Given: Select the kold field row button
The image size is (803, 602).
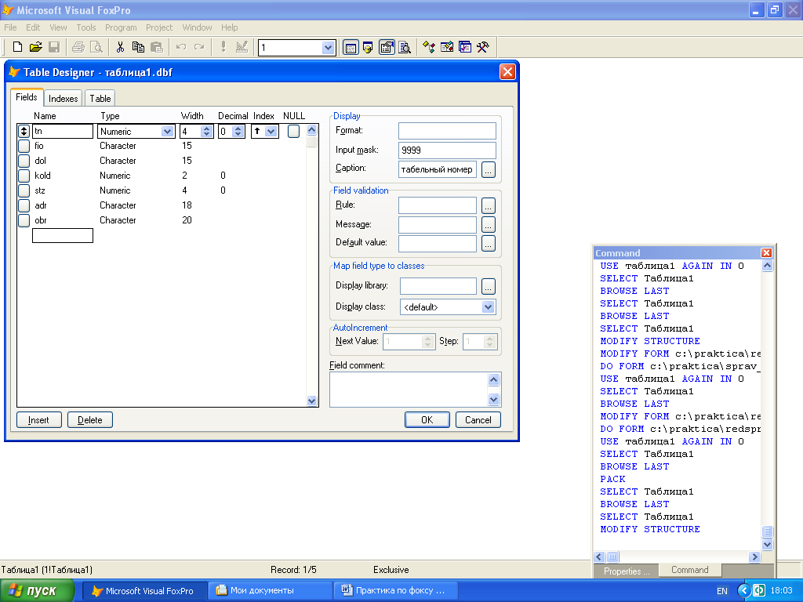Looking at the screenshot, I should point(24,176).
